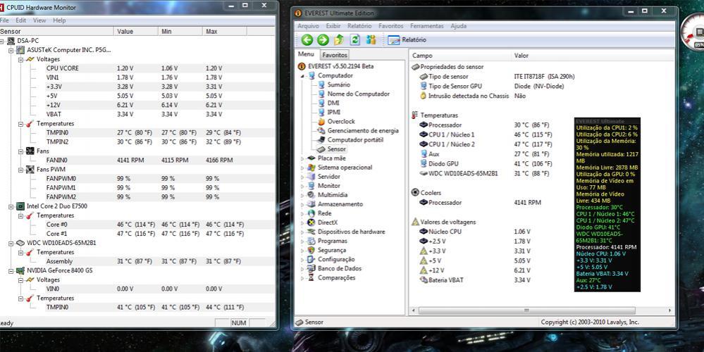The width and height of the screenshot is (704, 352).
Task: Click the Min column header in Hardware Monitor
Action: 180,32
